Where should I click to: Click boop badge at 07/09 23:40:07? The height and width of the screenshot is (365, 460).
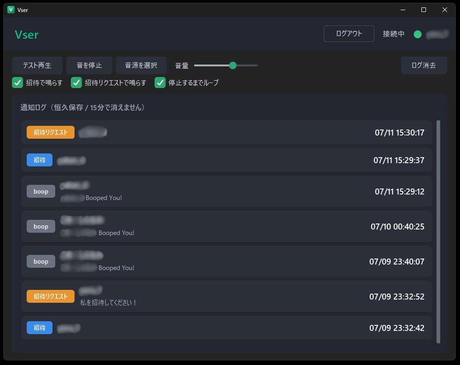pyautogui.click(x=41, y=261)
